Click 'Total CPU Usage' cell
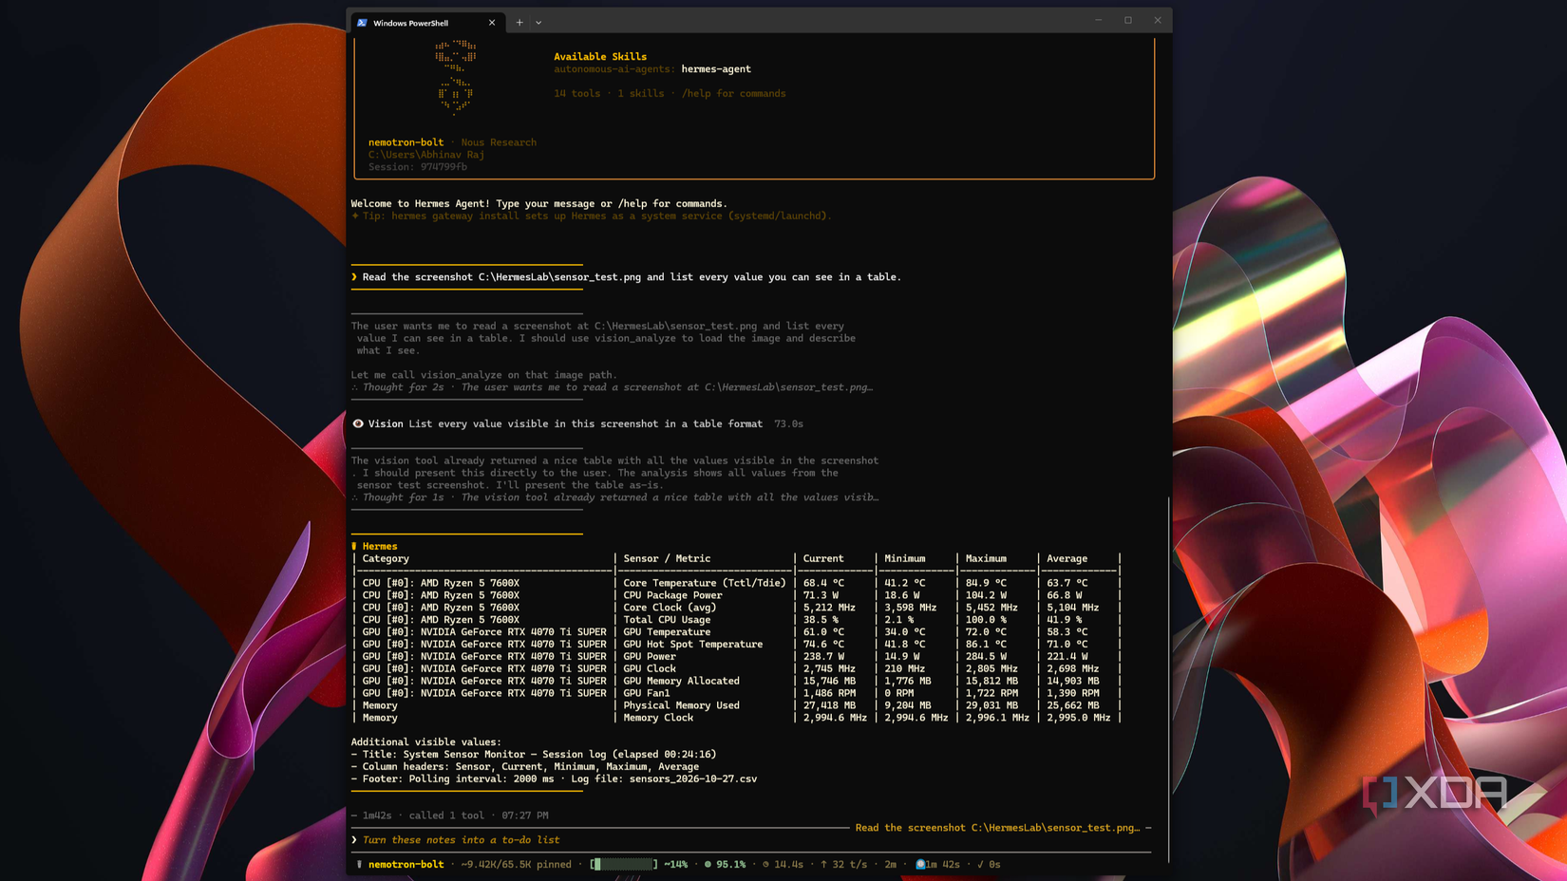1567x881 pixels. pos(667,620)
